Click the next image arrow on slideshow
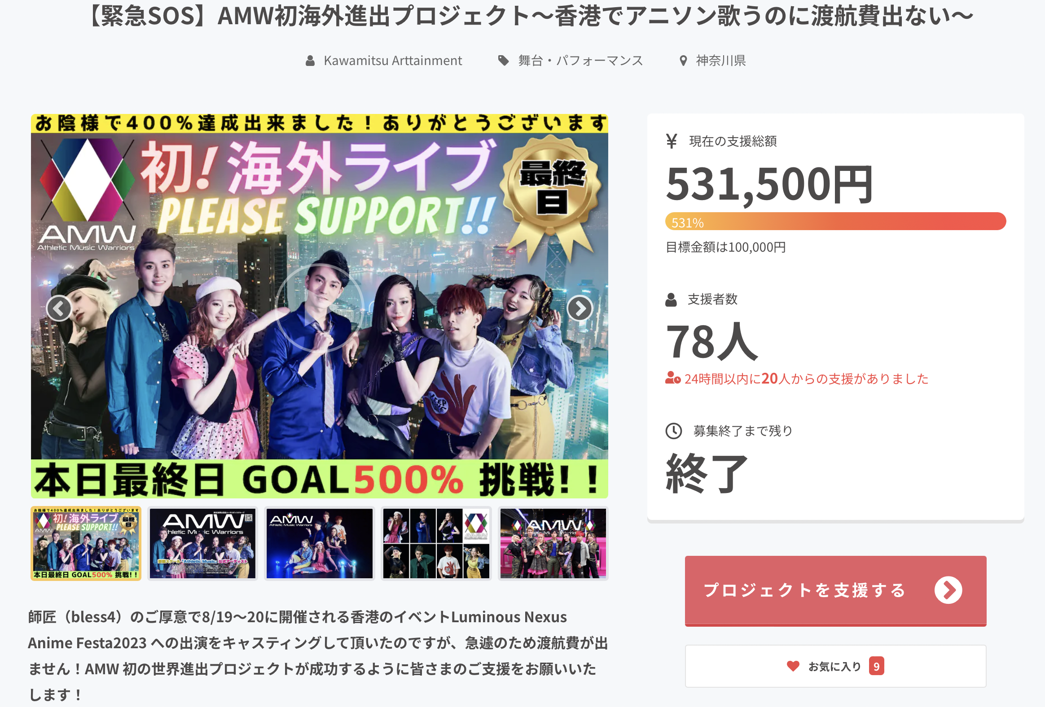1045x707 pixels. 580,308
